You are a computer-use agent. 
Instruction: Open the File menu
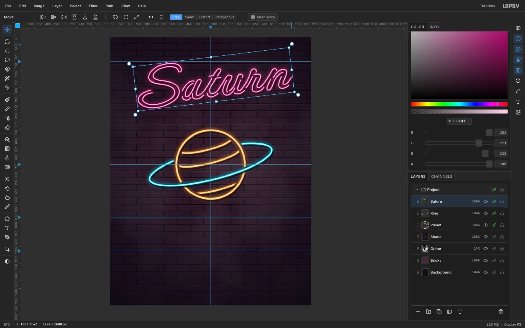tap(8, 6)
